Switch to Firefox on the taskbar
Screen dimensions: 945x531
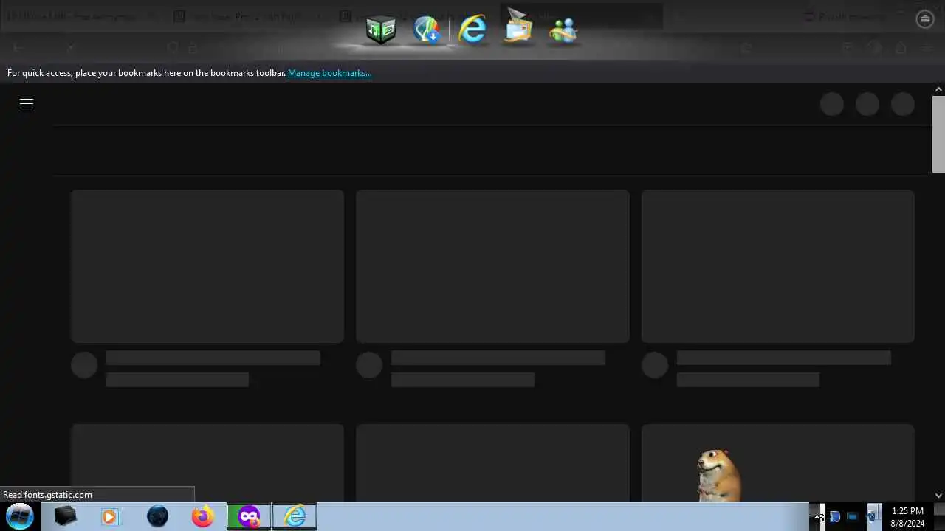click(x=202, y=516)
